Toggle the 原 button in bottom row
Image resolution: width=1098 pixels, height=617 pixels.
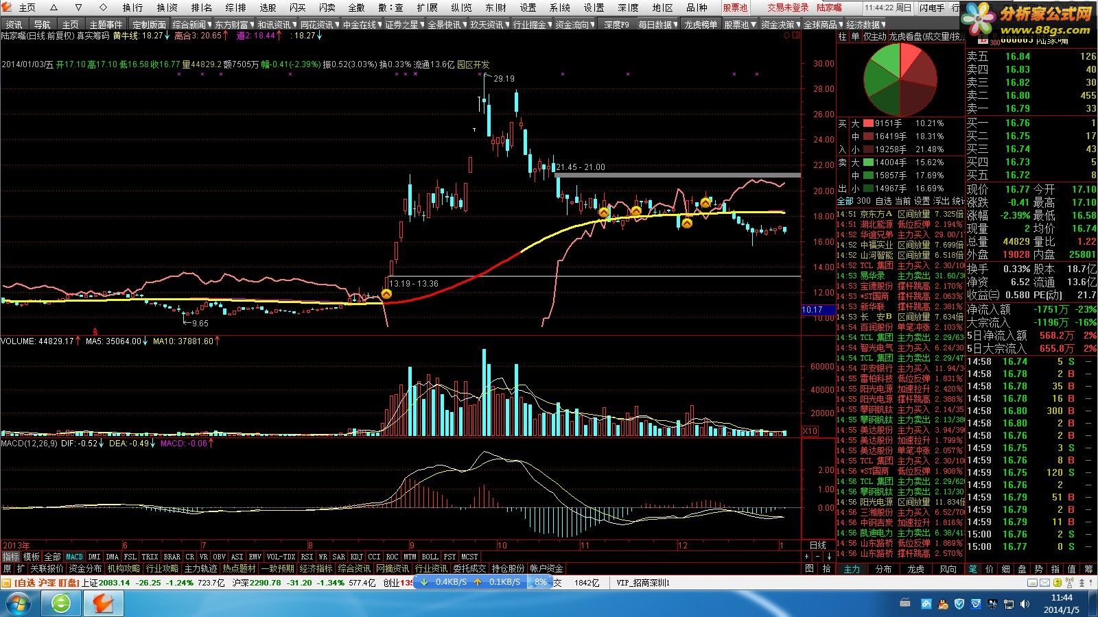pyautogui.click(x=7, y=568)
